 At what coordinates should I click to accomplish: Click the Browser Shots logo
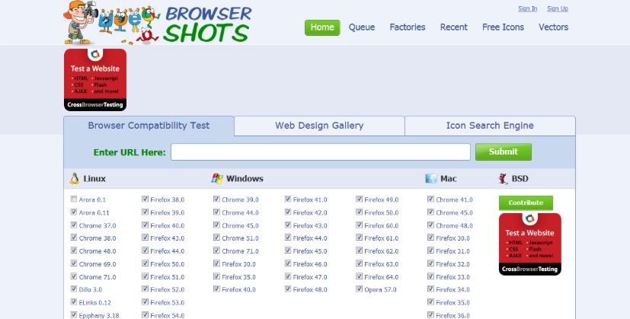pos(157,23)
